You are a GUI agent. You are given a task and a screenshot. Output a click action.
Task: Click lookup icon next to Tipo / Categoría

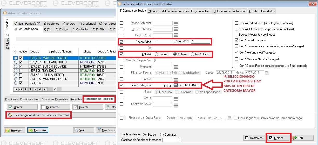(x=176, y=85)
